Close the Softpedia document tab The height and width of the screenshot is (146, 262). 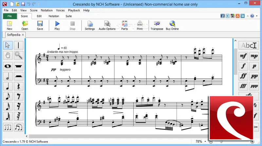23,35
